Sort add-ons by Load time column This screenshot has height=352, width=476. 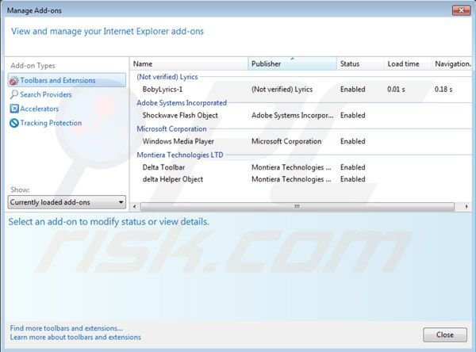tap(407, 64)
